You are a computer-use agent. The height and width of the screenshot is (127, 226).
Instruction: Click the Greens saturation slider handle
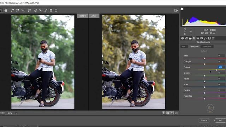[x=204, y=76]
